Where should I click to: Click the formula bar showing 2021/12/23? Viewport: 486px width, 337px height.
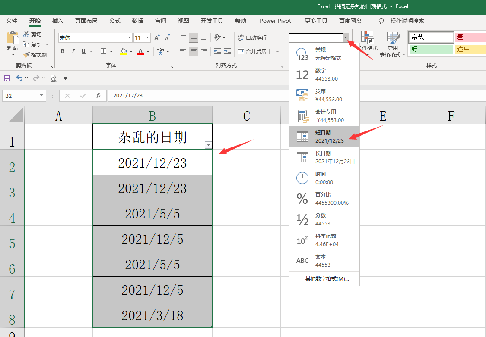[x=198, y=96]
